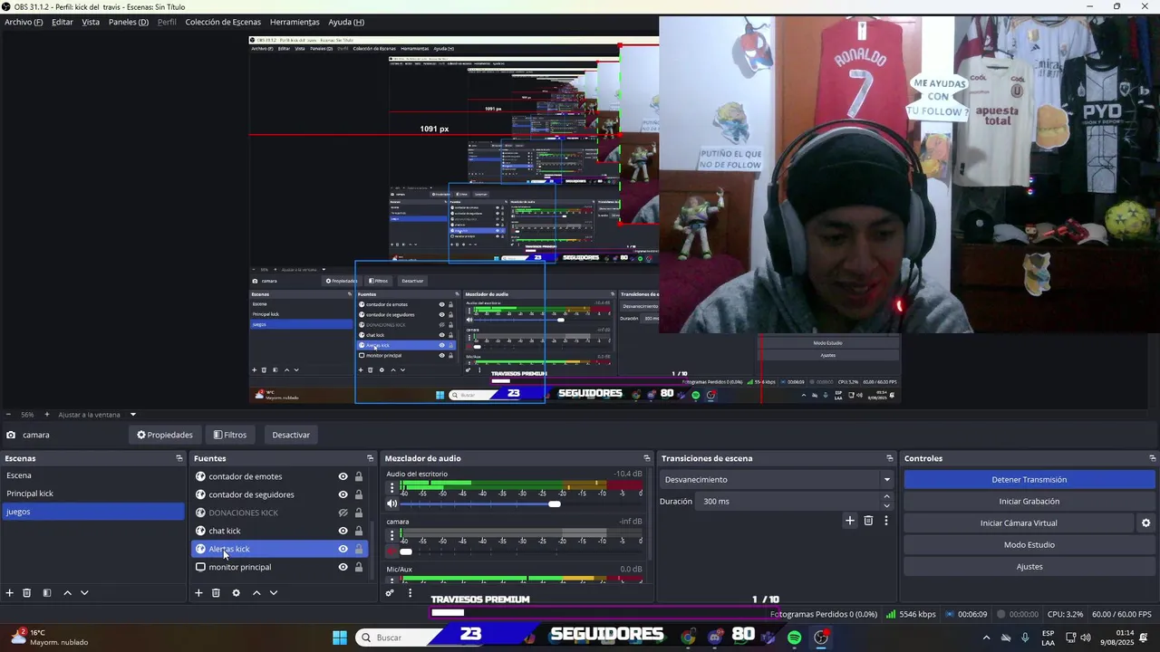The height and width of the screenshot is (652, 1160).
Task: Unmute camara audio channel
Action: 392,551
